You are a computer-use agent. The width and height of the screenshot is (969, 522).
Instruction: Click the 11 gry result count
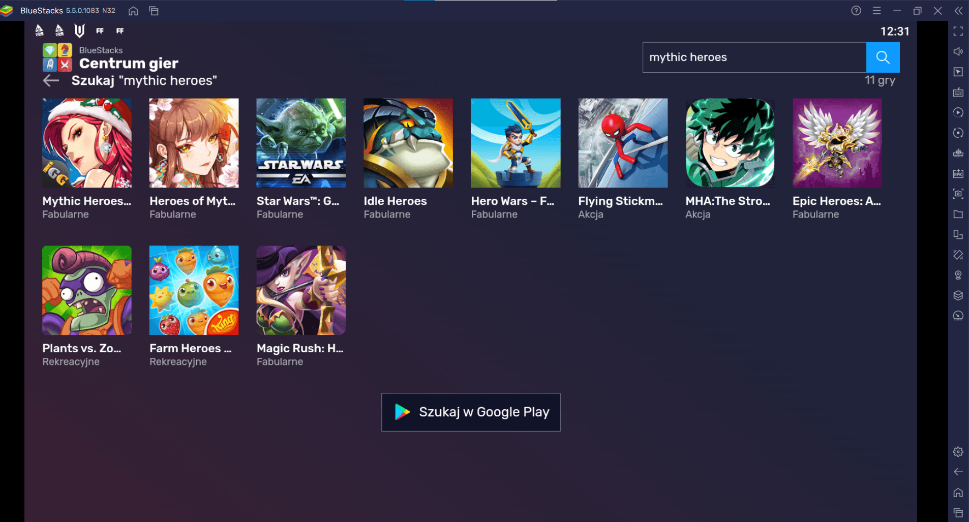880,80
